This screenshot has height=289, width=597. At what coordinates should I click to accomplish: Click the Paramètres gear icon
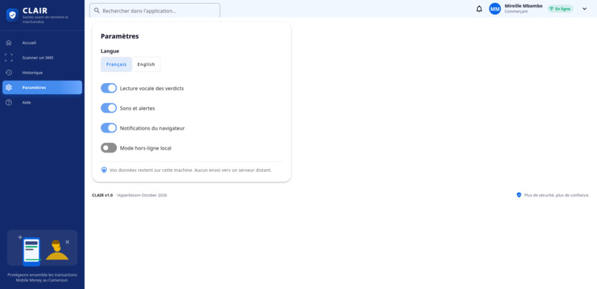(9, 87)
